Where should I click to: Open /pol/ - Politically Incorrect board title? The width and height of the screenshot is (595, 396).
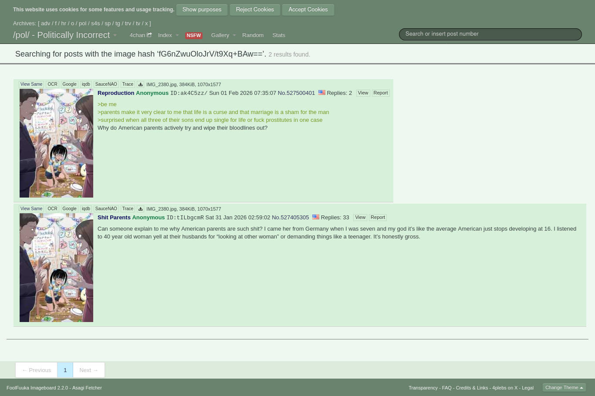tap(61, 35)
